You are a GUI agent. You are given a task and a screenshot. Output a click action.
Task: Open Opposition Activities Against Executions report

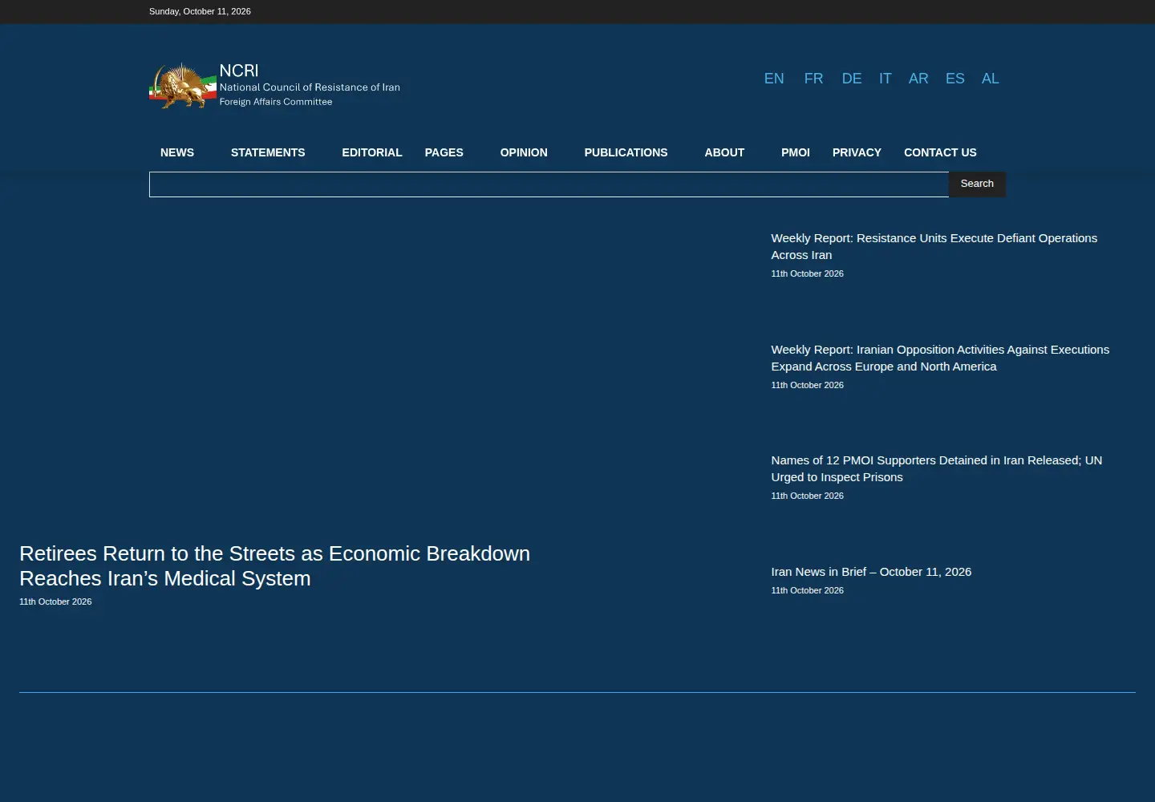pos(940,358)
